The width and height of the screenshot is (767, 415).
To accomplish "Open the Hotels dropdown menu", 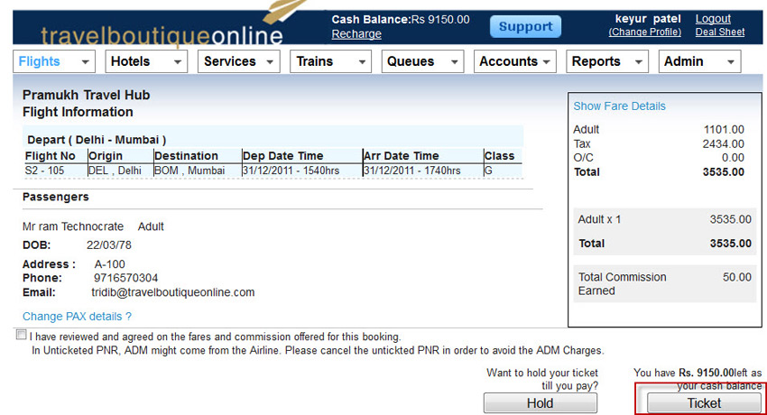I will tap(146, 61).
